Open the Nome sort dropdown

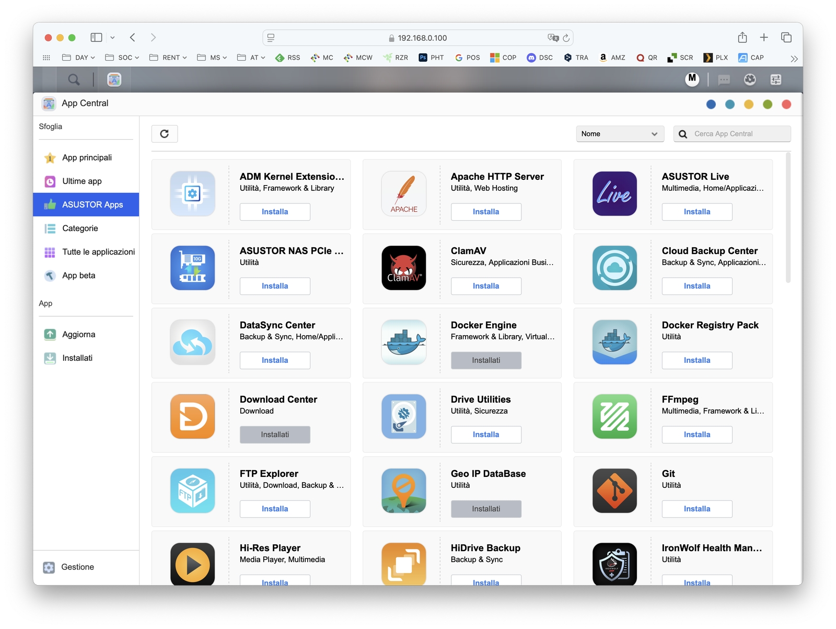[x=620, y=134]
